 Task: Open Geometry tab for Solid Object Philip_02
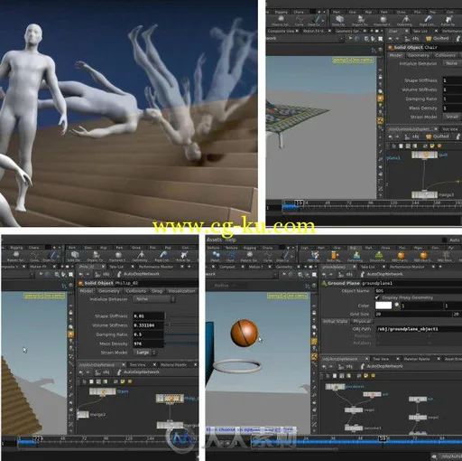[109, 291]
